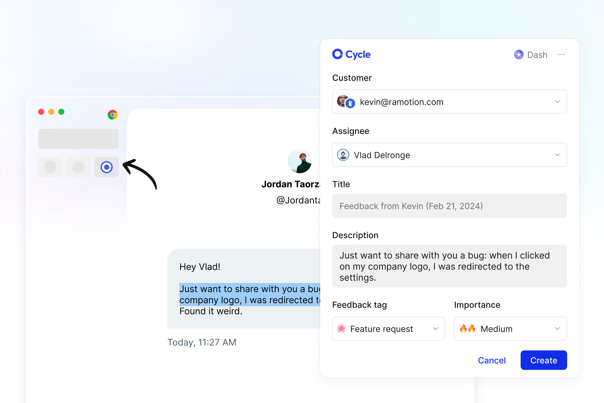Click inside the Description text area
Screen dimensions: 604x403
[449, 266]
